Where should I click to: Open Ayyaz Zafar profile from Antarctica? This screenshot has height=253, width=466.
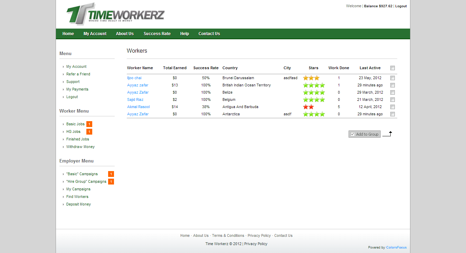pos(138,114)
